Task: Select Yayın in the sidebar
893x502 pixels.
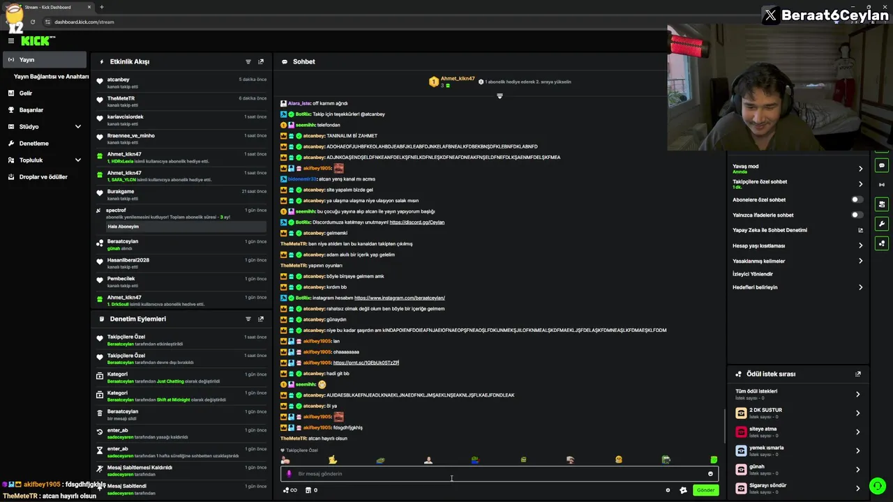Action: (x=45, y=60)
